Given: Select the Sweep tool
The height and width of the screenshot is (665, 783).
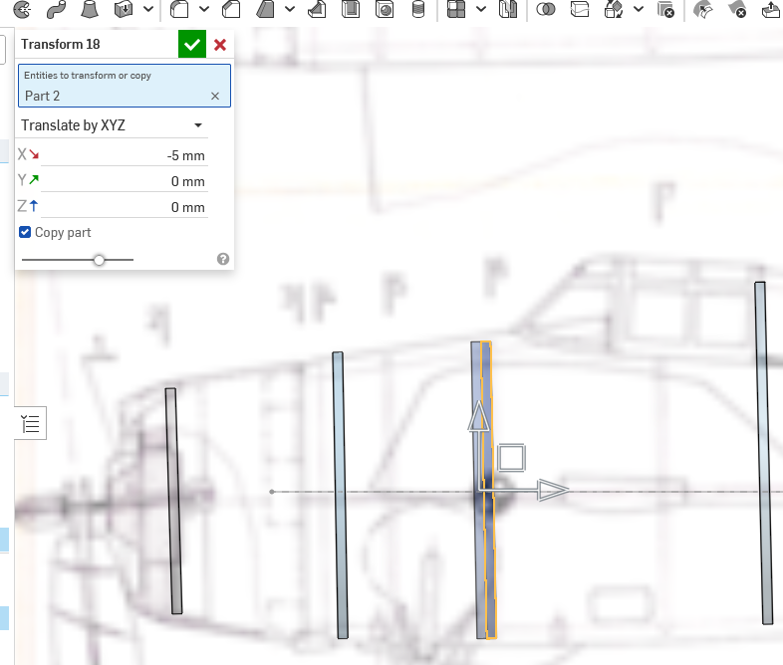Looking at the screenshot, I should (56, 9).
